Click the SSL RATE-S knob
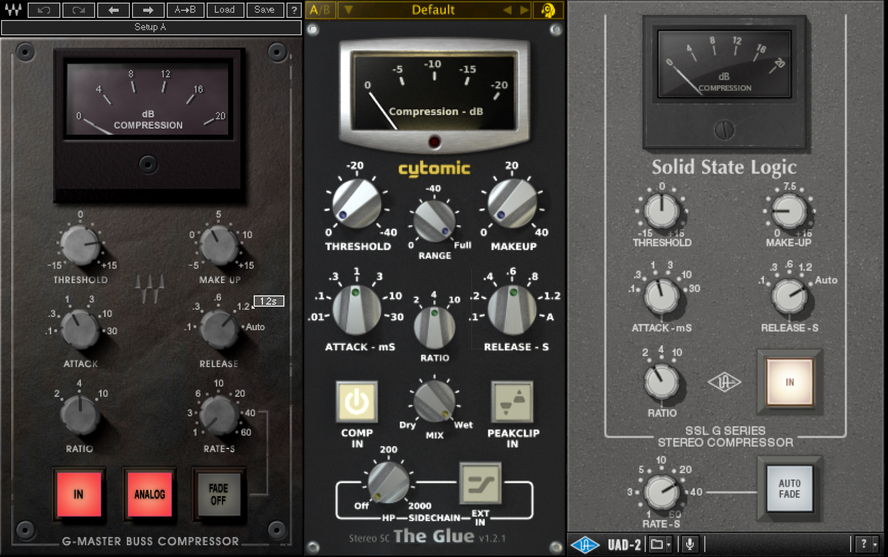 [x=661, y=492]
